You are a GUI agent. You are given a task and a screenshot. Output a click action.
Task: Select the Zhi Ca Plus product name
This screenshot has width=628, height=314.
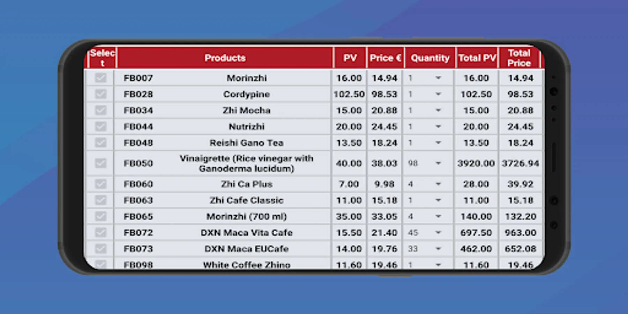click(247, 184)
